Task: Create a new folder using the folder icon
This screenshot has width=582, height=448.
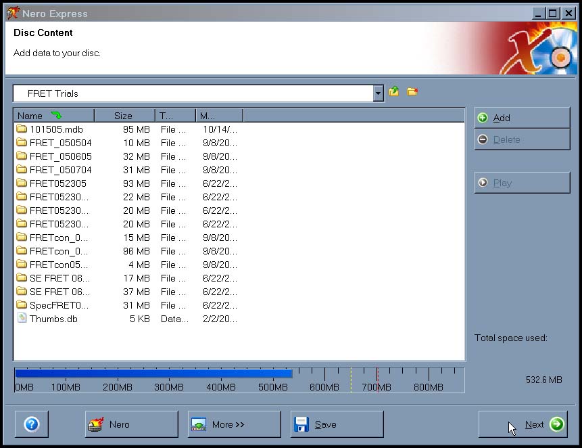Action: (412, 92)
